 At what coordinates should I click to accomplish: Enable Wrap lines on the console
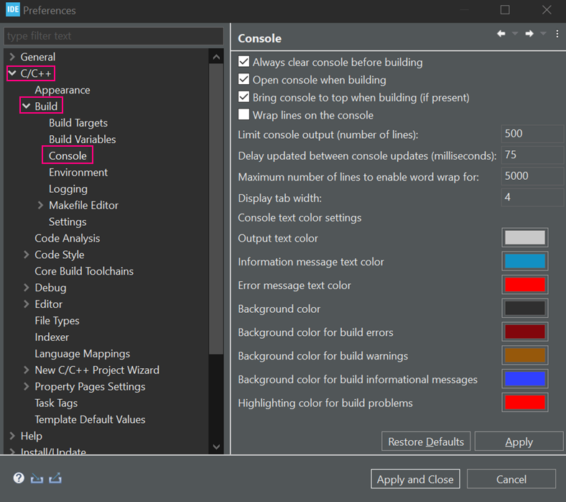click(x=244, y=115)
